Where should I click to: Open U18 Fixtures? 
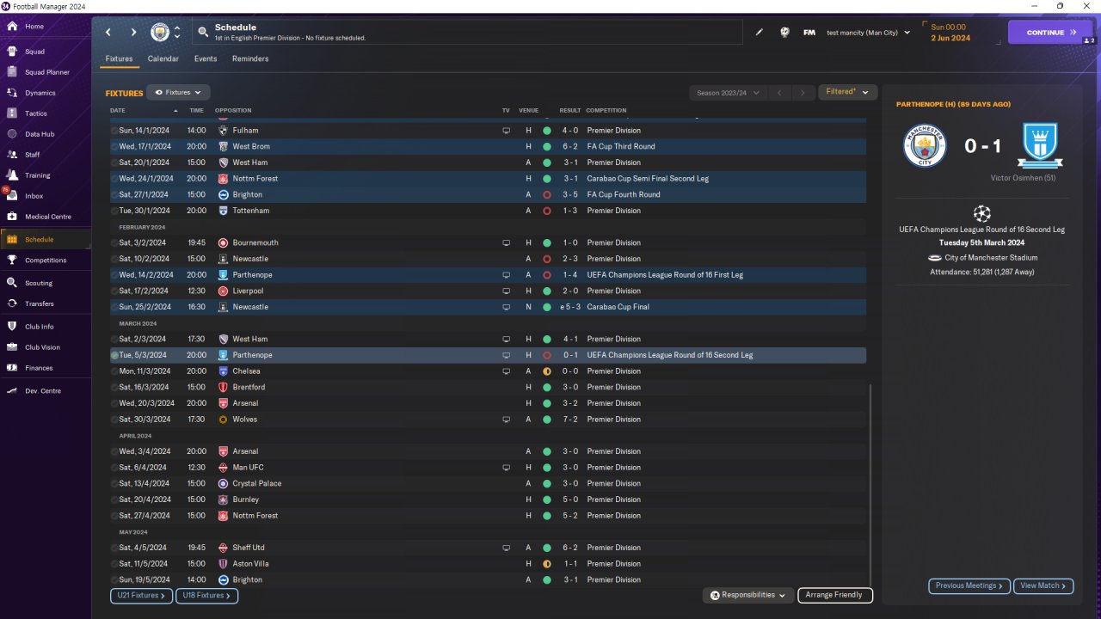point(206,595)
